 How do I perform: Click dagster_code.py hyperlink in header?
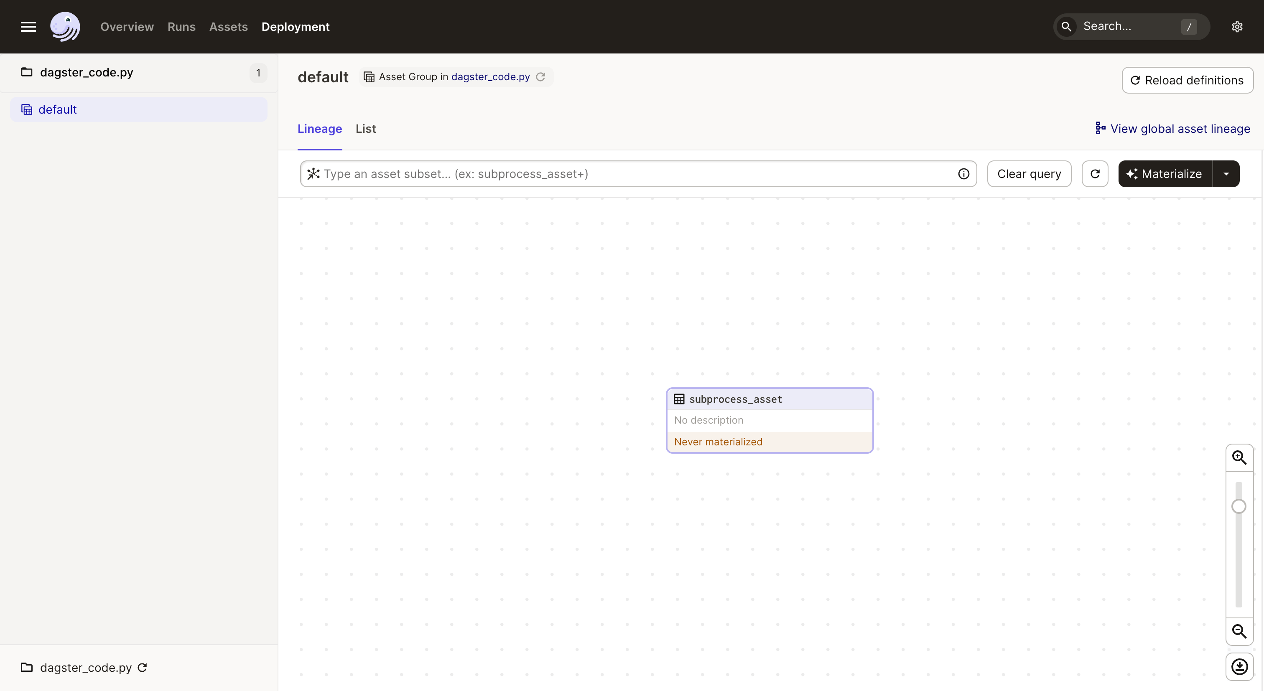point(490,76)
